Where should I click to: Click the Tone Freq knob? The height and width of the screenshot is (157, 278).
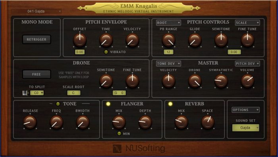coord(56,122)
